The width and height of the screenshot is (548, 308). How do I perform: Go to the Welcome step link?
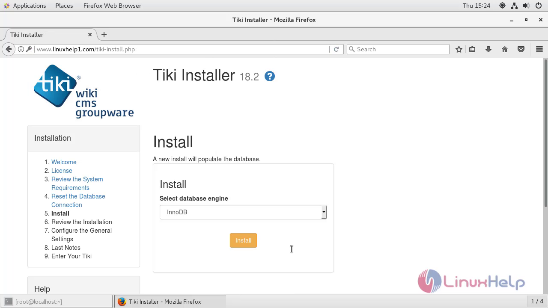click(64, 162)
